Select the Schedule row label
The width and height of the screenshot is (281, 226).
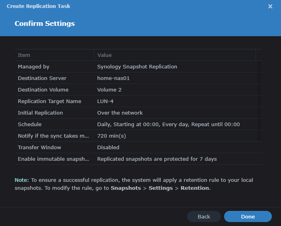pyautogui.click(x=30, y=124)
